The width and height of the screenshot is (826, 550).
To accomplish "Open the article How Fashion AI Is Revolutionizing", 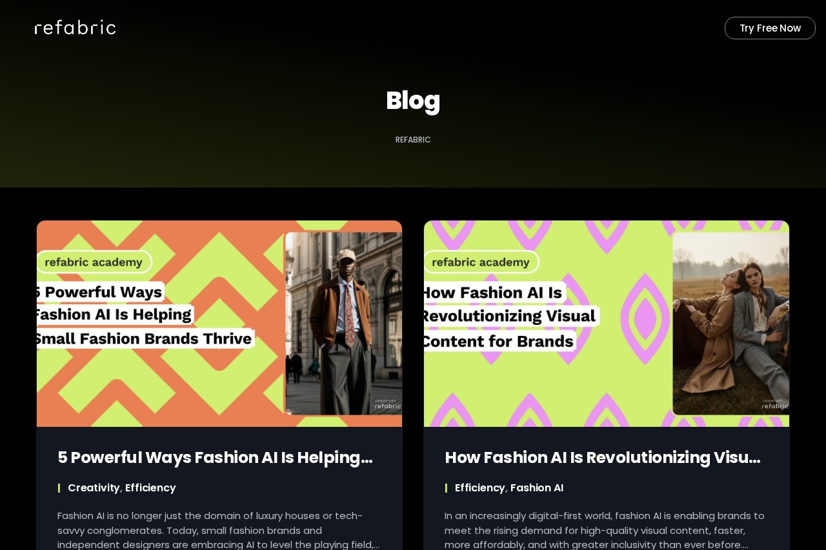I will coord(602,457).
